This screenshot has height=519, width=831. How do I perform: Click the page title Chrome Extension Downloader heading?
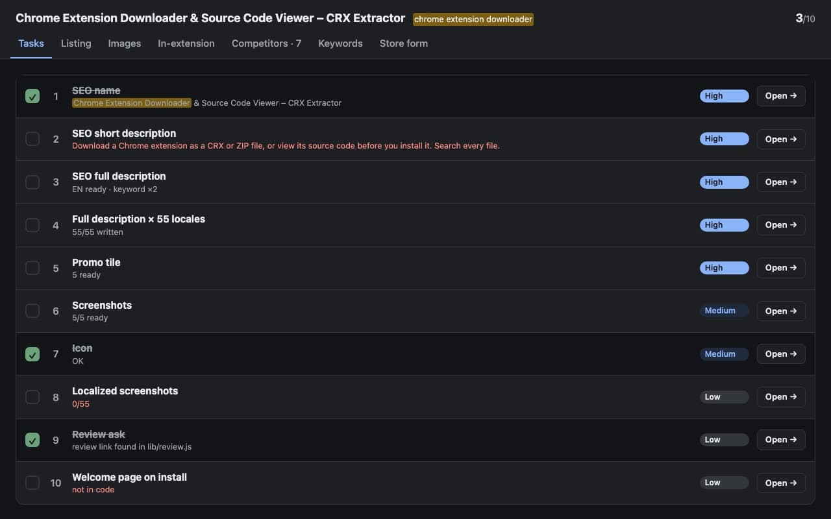point(210,18)
